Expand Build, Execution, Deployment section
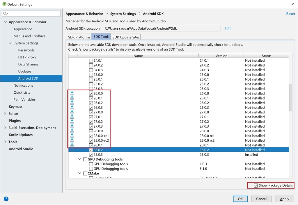This screenshot has height=205, width=298. pyautogui.click(x=5, y=128)
